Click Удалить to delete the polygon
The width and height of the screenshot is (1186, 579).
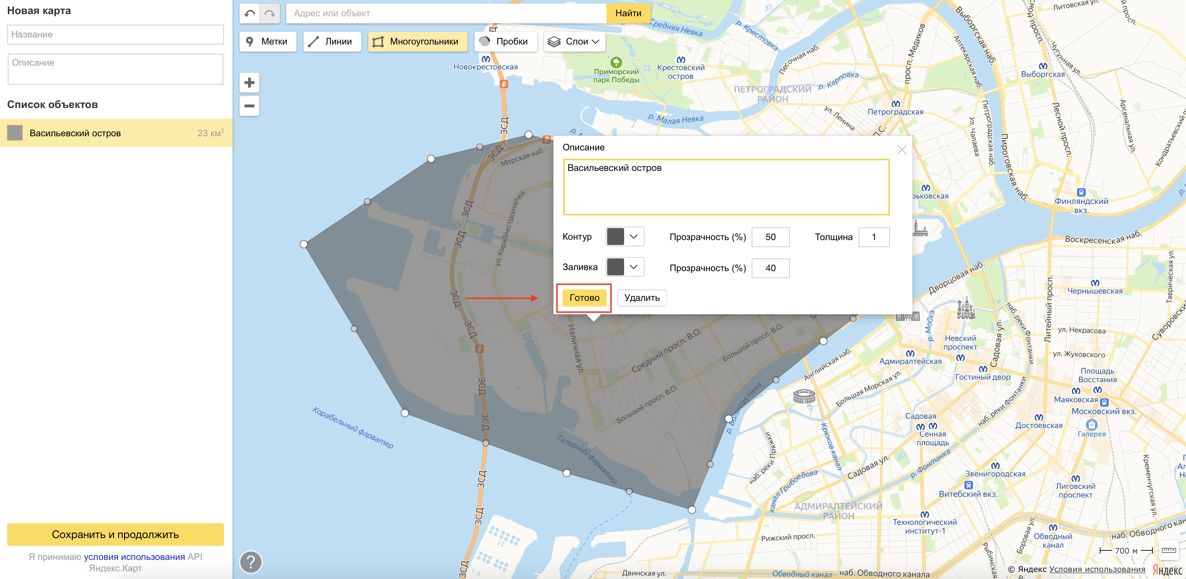pos(641,298)
